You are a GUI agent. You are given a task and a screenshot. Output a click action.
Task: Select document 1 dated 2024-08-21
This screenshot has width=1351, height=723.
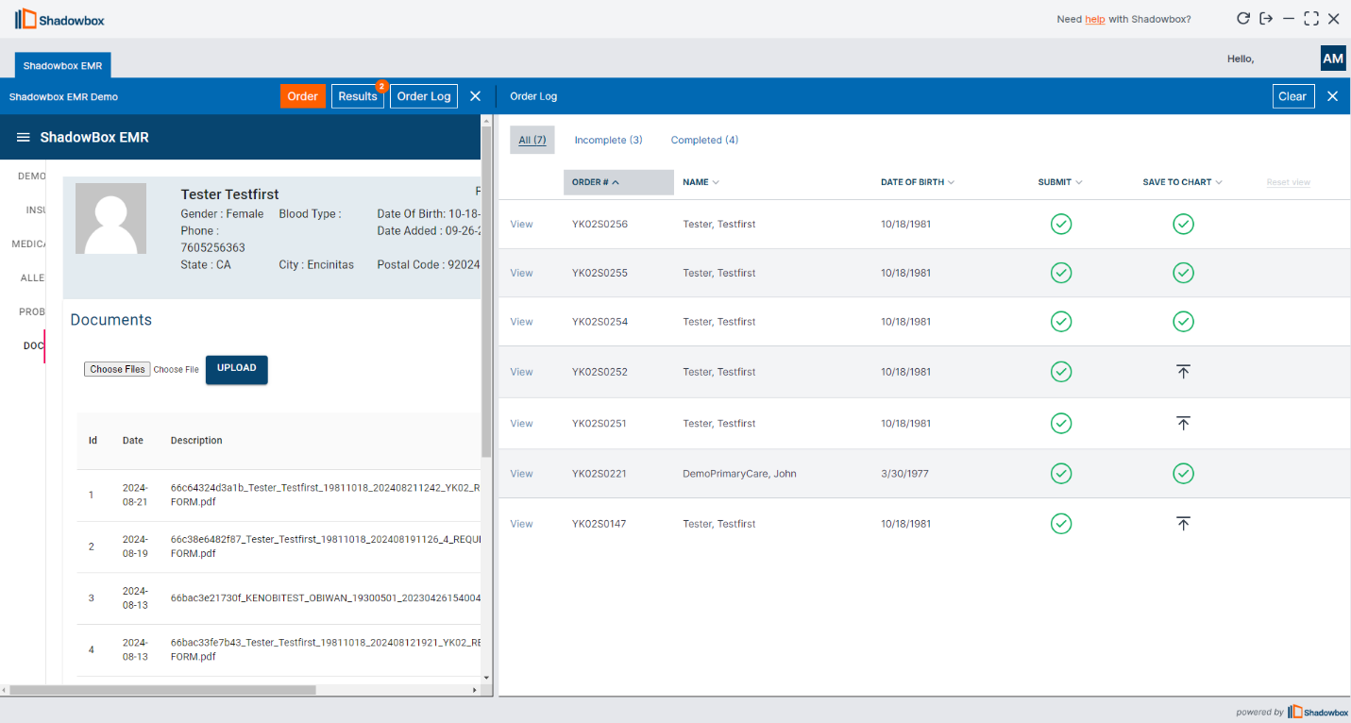279,495
